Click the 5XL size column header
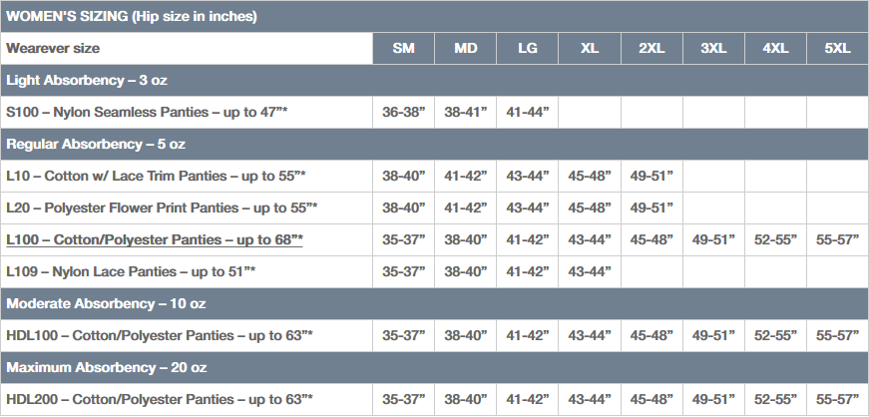The height and width of the screenshot is (417, 869). pyautogui.click(x=837, y=48)
